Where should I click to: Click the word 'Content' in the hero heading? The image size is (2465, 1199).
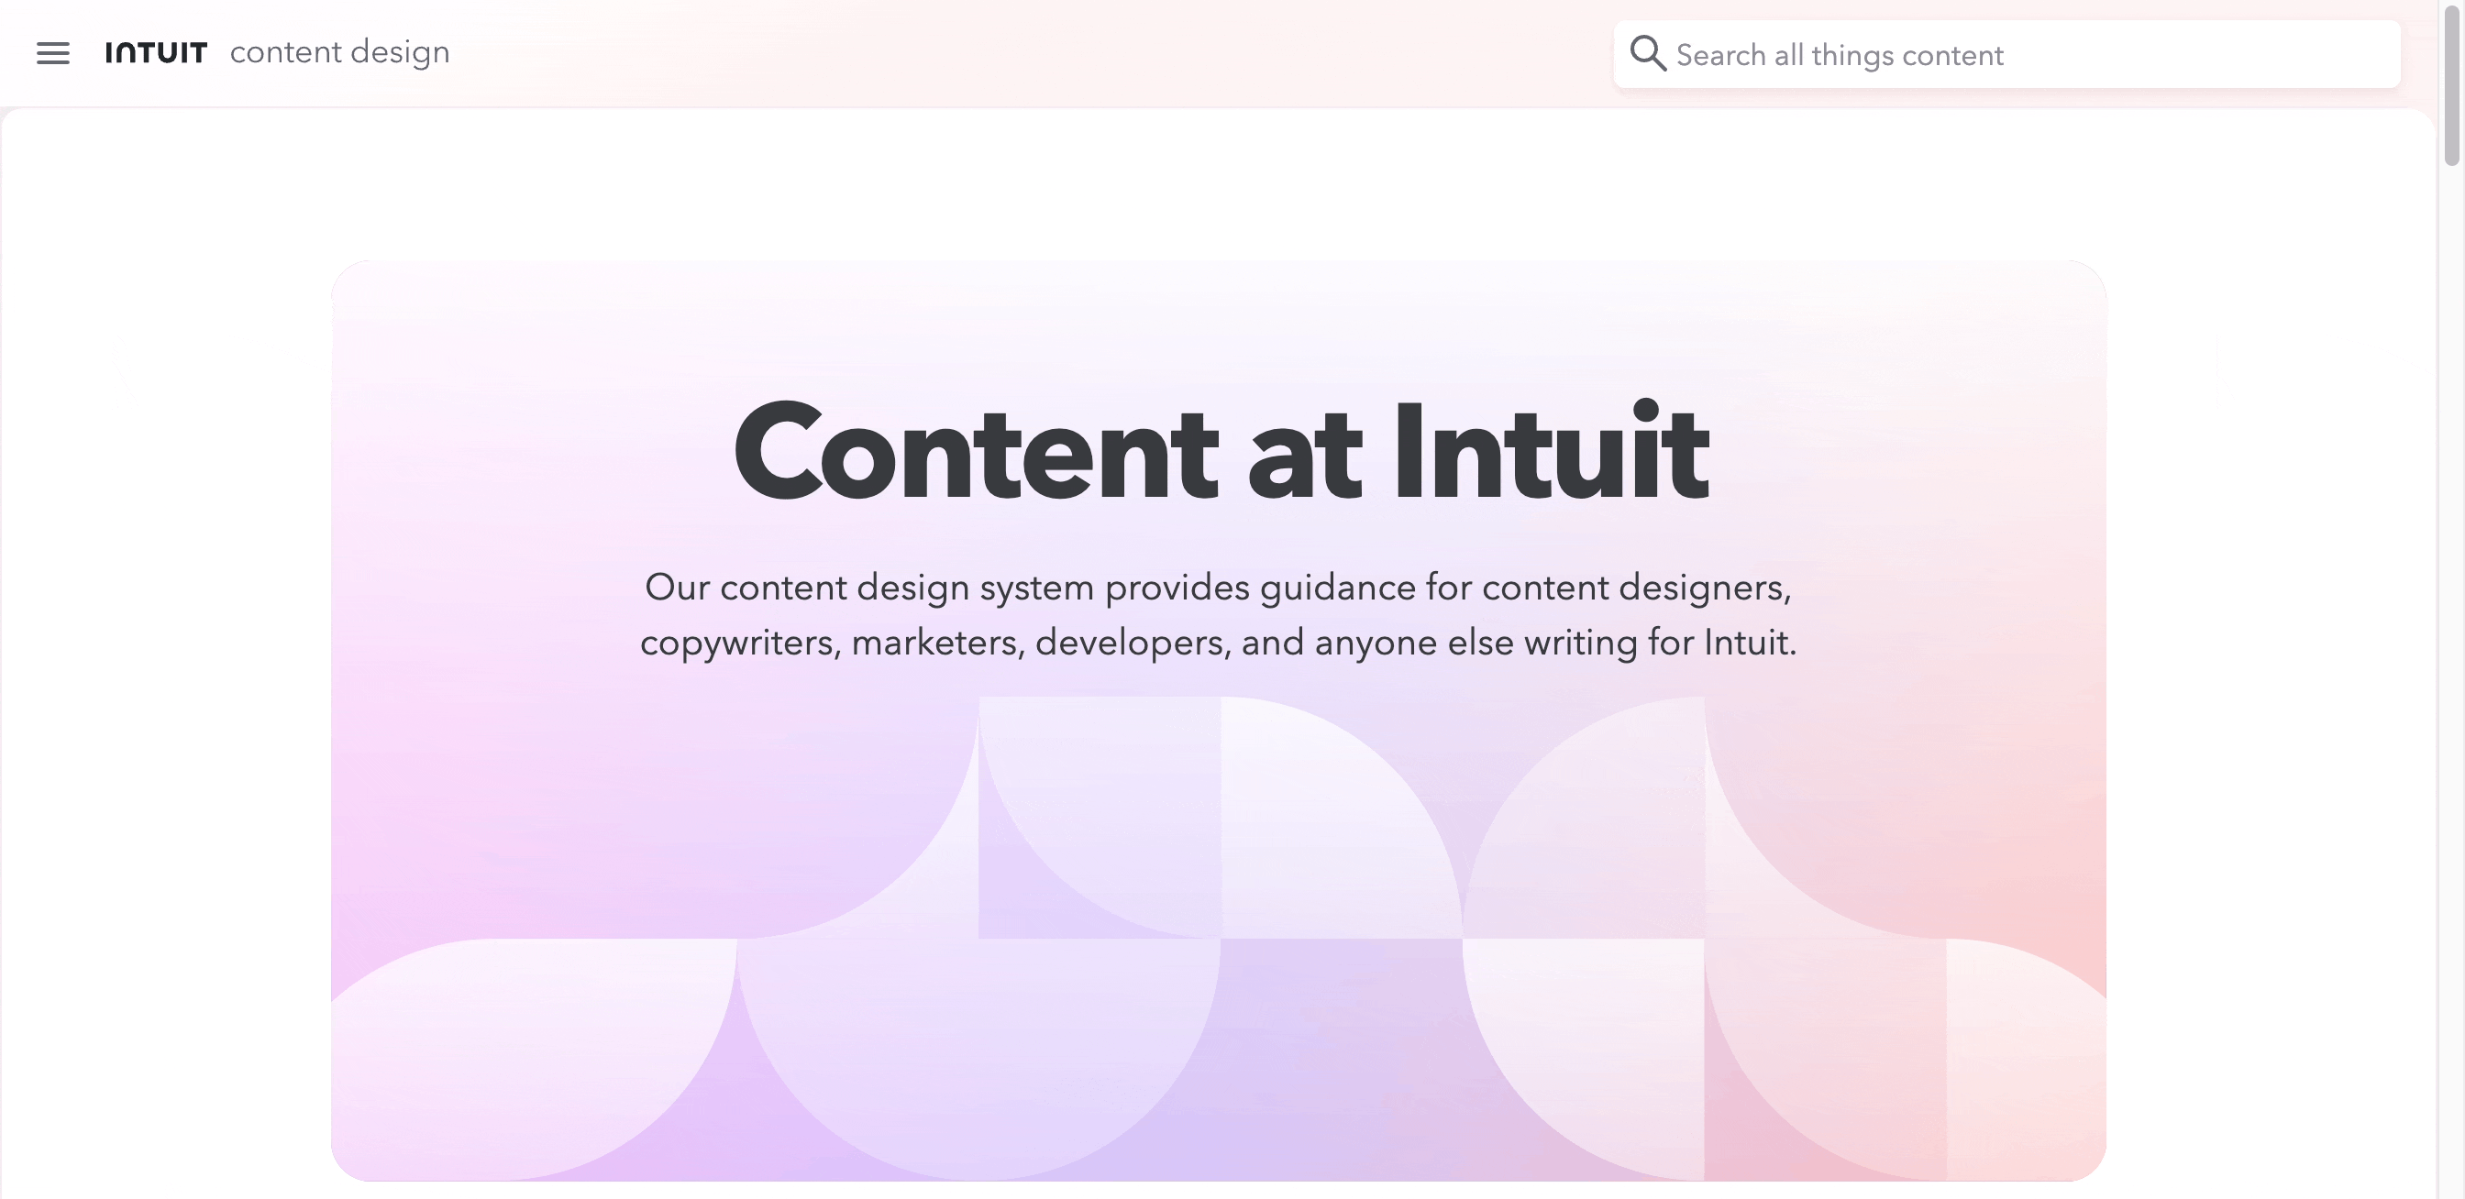pyautogui.click(x=976, y=451)
